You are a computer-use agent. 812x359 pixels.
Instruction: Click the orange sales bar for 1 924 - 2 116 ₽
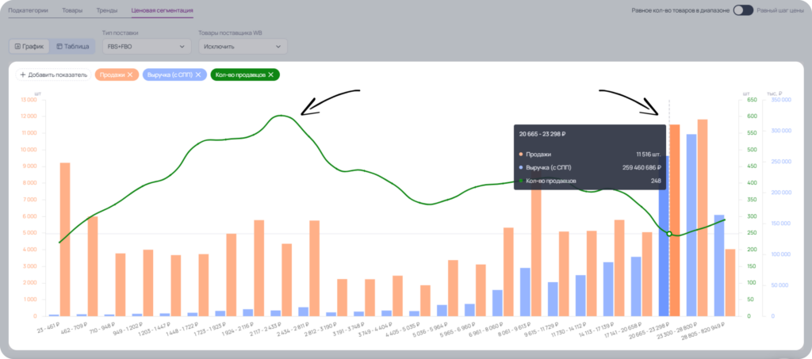tap(259, 268)
